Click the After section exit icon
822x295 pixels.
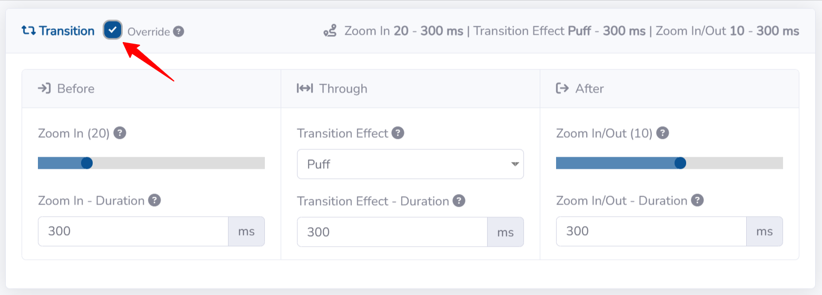tap(562, 88)
